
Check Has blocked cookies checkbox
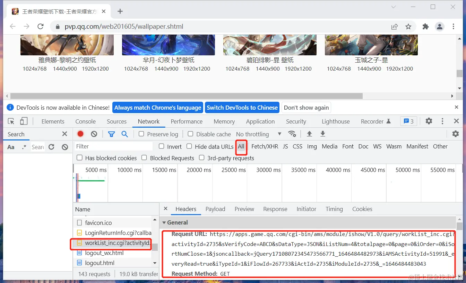click(79, 158)
